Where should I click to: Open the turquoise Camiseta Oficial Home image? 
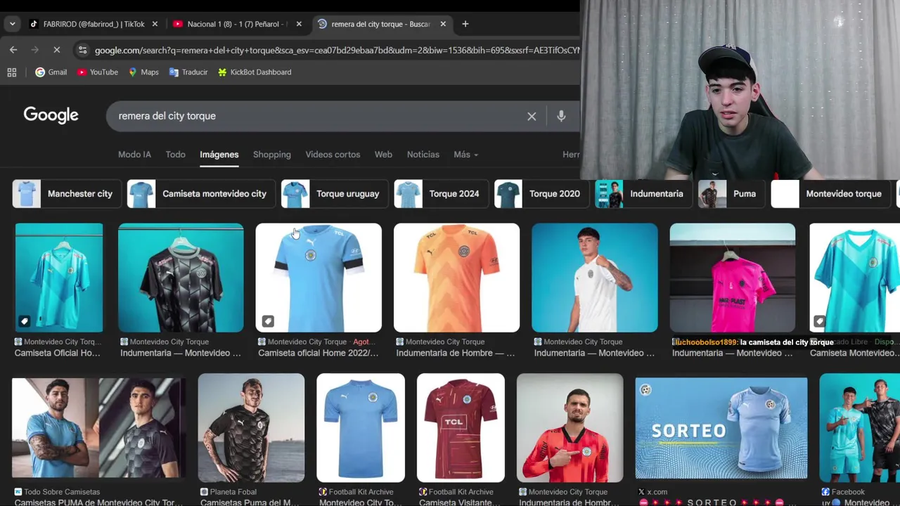point(59,278)
